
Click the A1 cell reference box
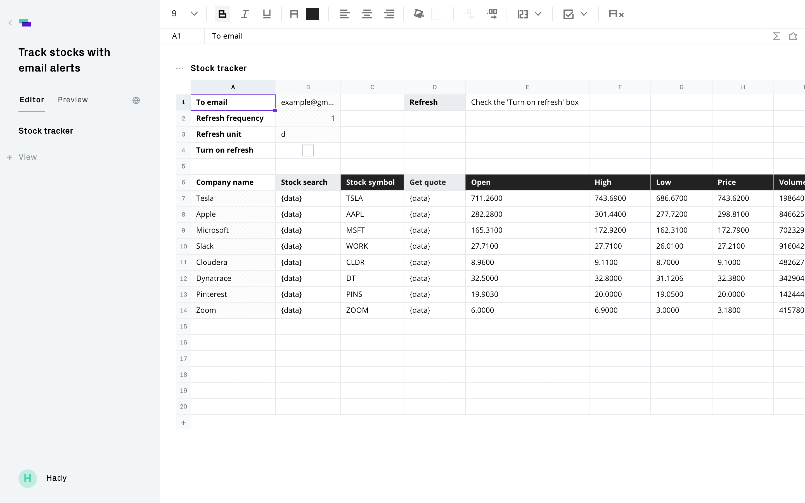[182, 36]
